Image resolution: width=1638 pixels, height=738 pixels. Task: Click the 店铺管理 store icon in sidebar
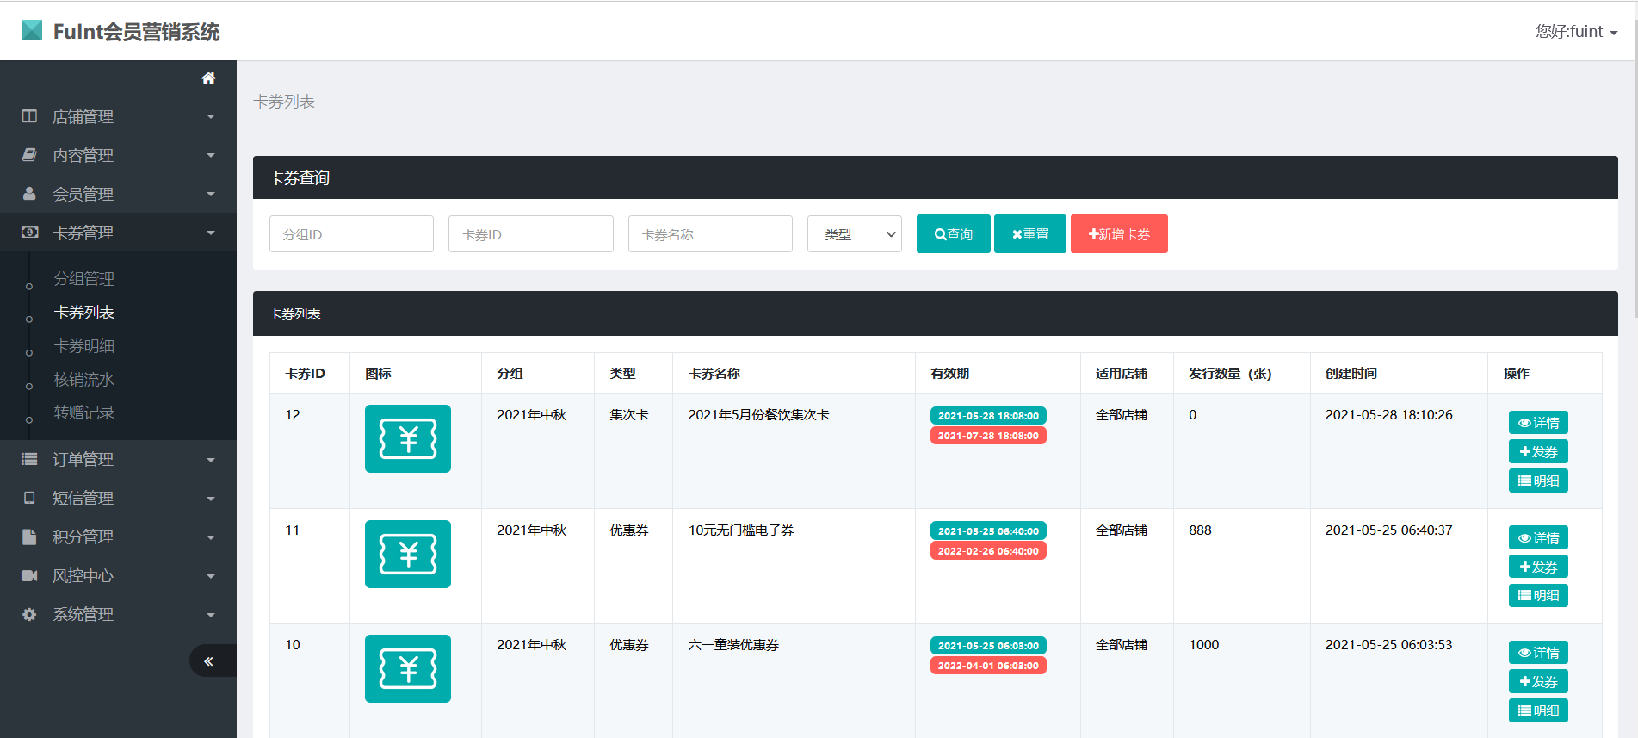point(29,116)
